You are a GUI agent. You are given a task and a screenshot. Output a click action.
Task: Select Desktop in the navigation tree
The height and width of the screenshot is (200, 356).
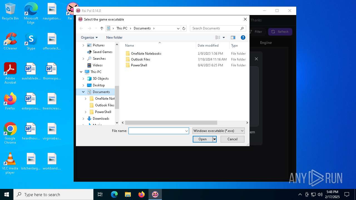point(99,85)
